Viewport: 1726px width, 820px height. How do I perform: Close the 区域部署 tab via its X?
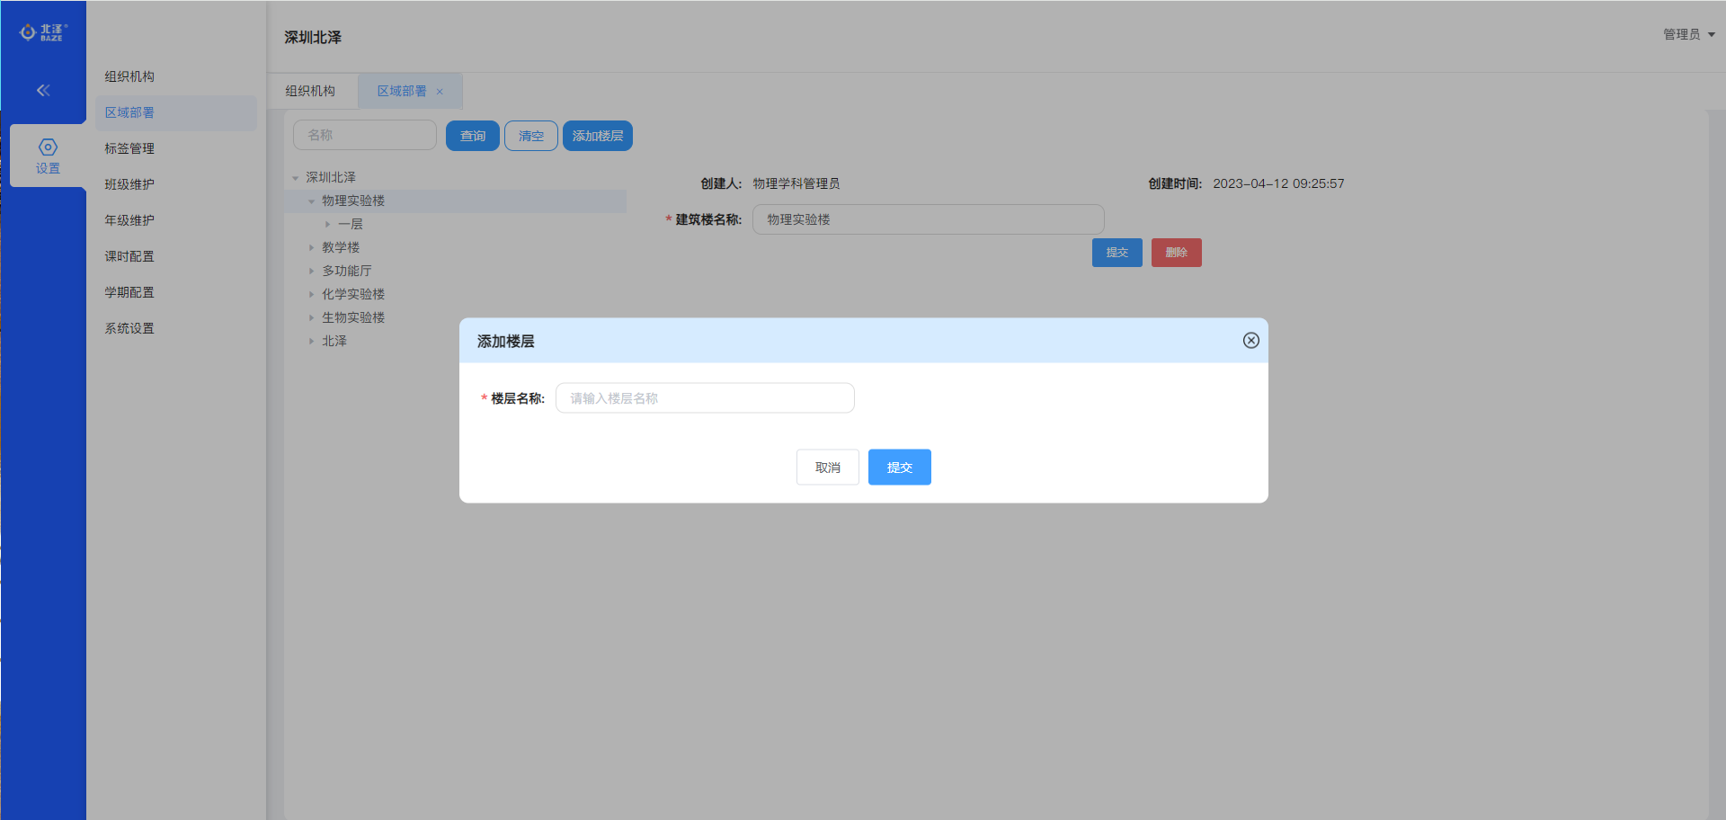pyautogui.click(x=440, y=92)
